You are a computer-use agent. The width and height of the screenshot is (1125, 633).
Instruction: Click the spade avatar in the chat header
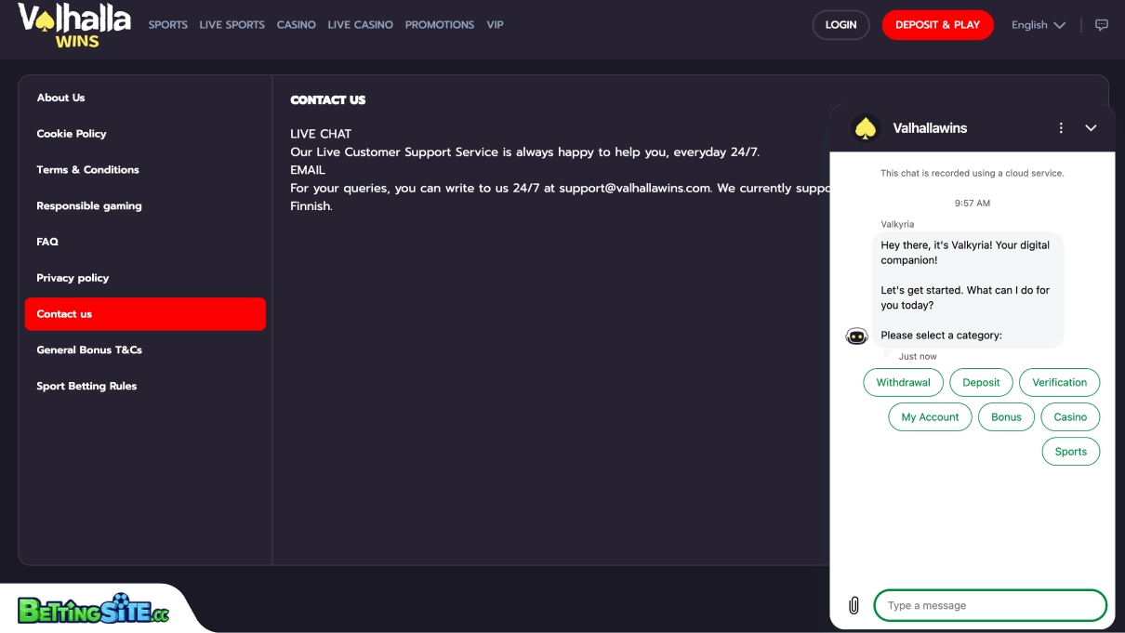pos(867,127)
